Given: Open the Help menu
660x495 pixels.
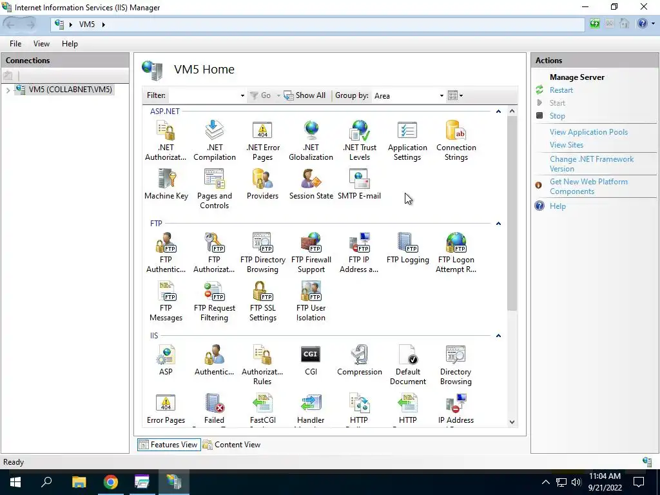Looking at the screenshot, I should click(x=70, y=44).
